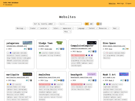This screenshot has width=135, height=101.
Task: Click the map icon on beachgoth card
Action: pyautogui.click(x=89, y=80)
